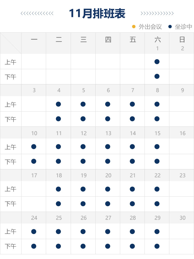Click Monday 10 morning shift dot

(x=34, y=147)
